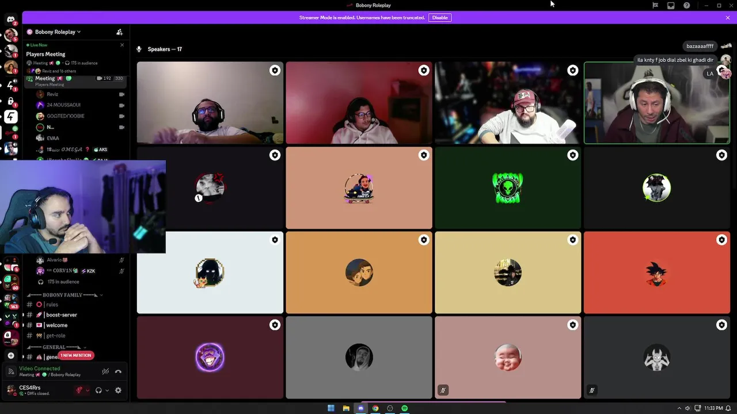
Task: Open Windows notification bell in tray
Action: coord(728,408)
